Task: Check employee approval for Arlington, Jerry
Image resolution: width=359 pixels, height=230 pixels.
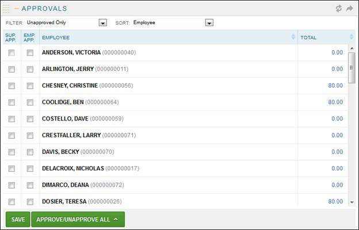Action: tap(30, 69)
